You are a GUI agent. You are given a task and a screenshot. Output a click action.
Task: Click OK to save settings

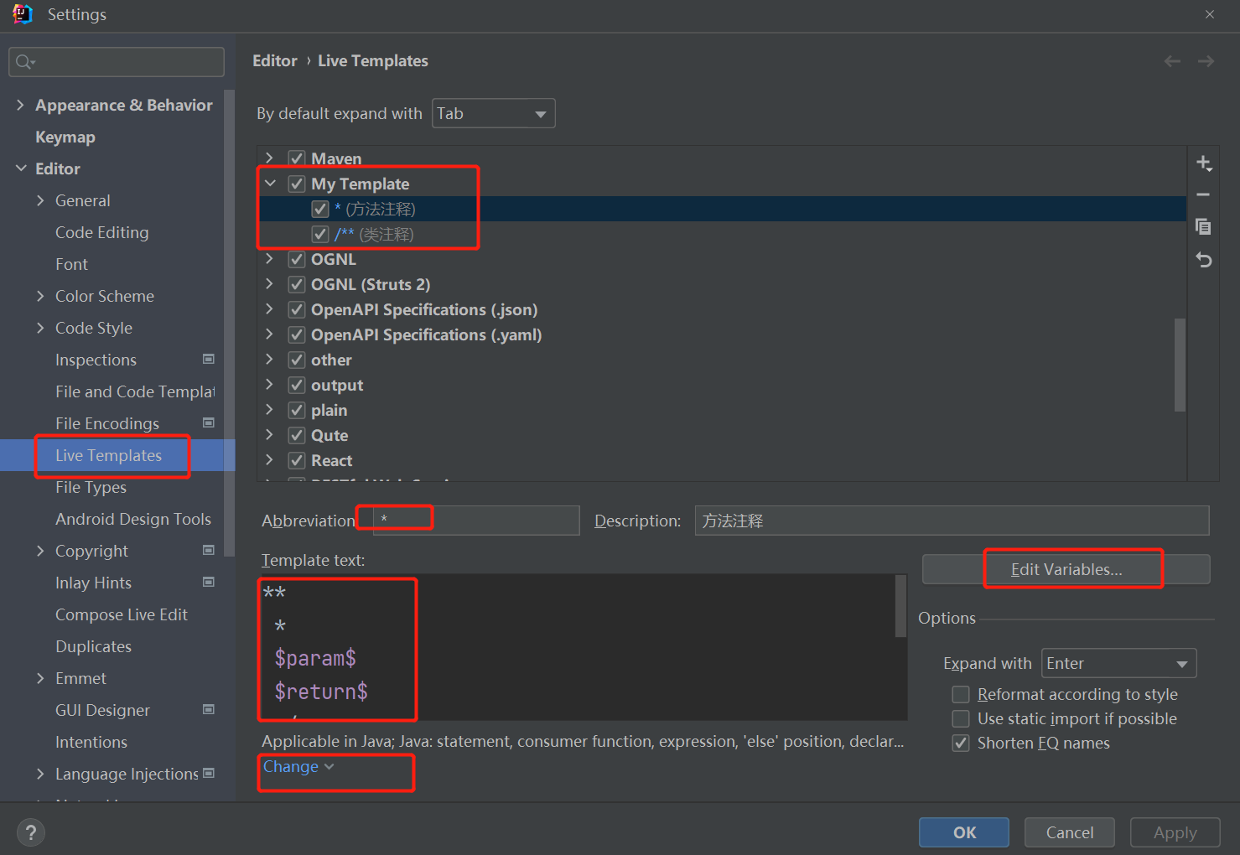pyautogui.click(x=964, y=832)
